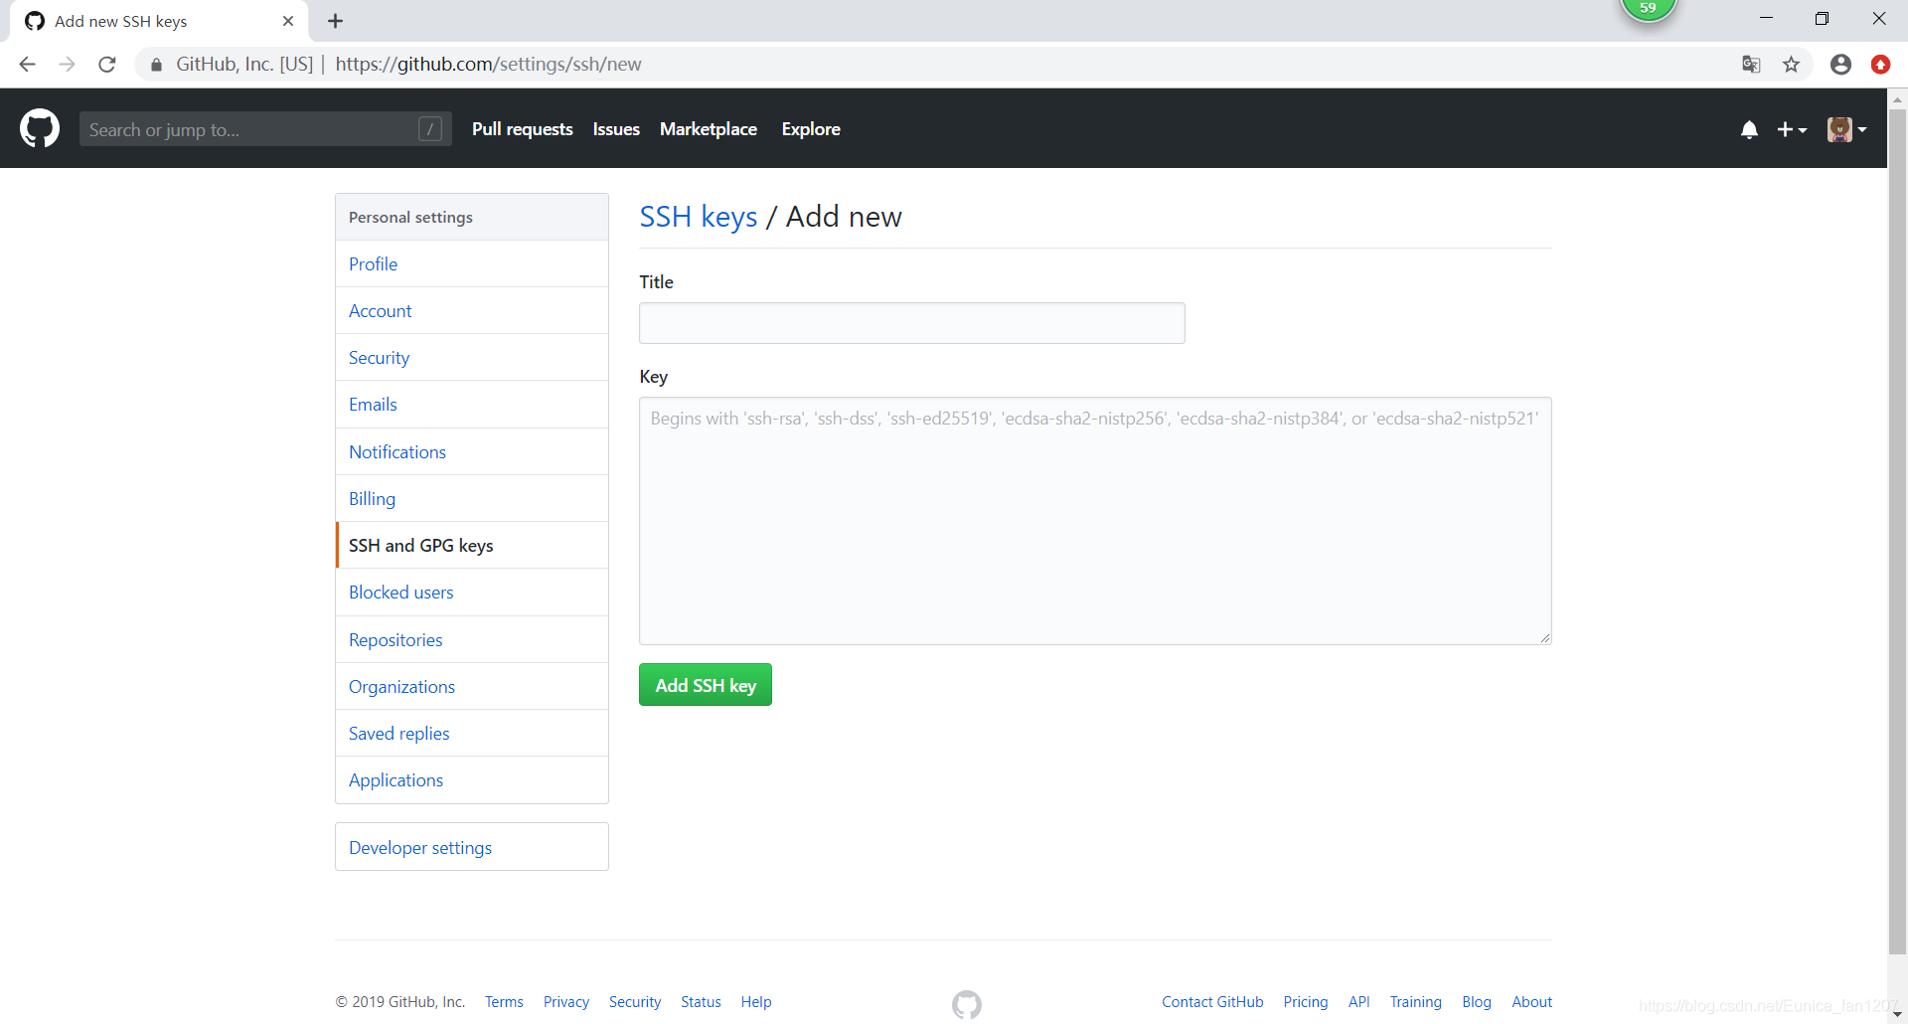Open About footer link

pyautogui.click(x=1531, y=1002)
